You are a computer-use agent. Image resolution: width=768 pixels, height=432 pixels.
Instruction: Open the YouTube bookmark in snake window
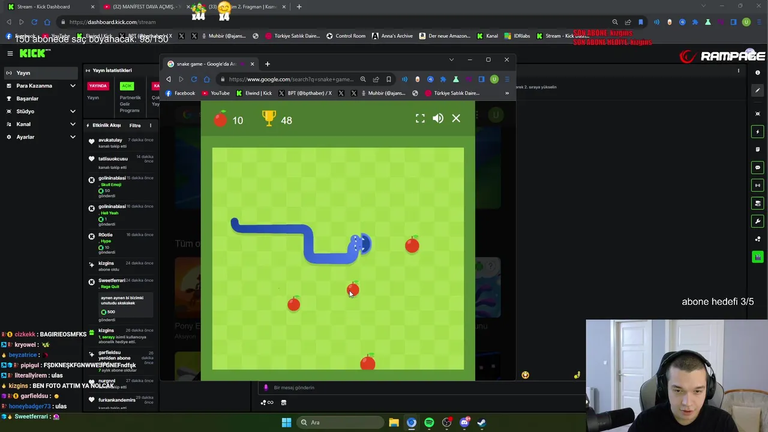(216, 93)
